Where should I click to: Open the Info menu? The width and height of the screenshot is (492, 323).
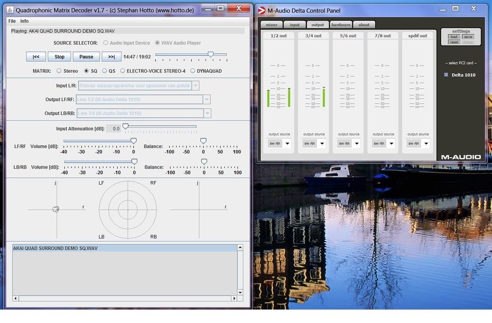point(25,21)
